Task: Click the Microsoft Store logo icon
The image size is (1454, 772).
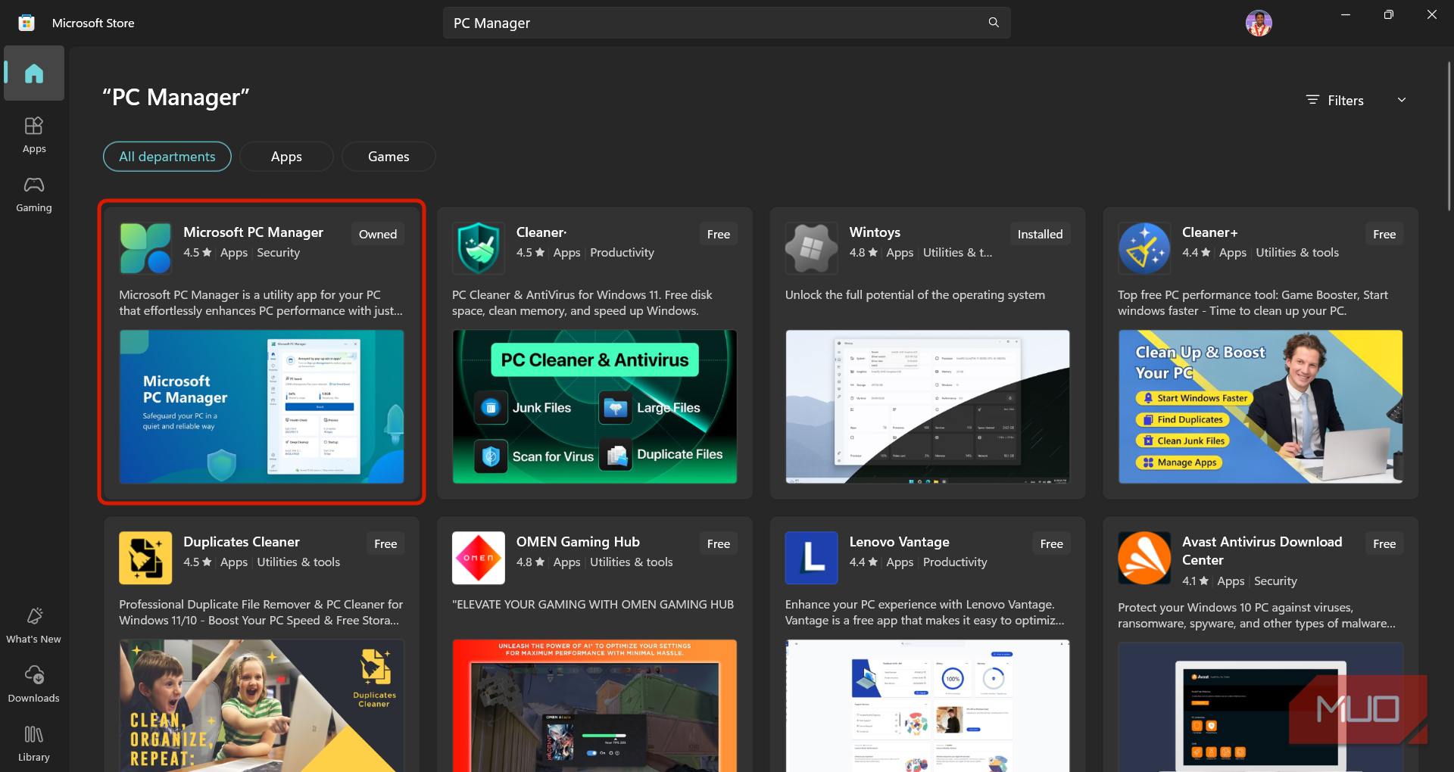Action: coord(27,23)
